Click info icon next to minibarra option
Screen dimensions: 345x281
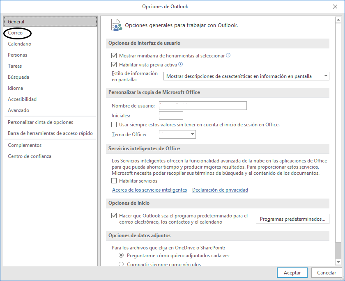(x=228, y=55)
